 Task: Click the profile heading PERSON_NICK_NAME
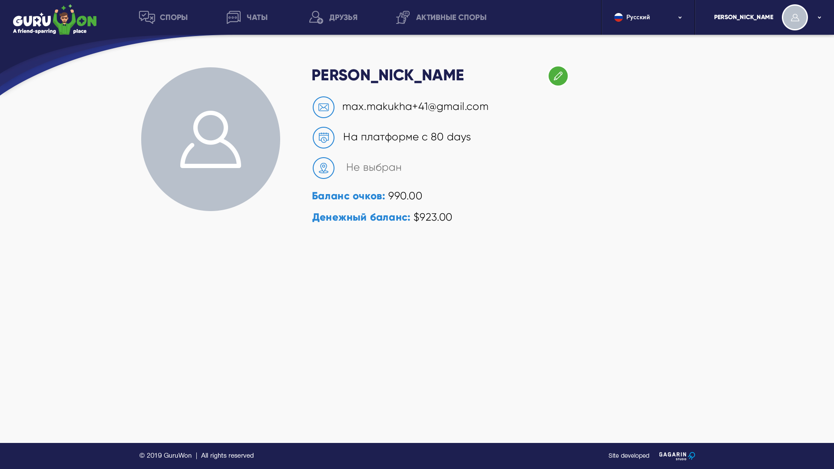pyautogui.click(x=388, y=75)
